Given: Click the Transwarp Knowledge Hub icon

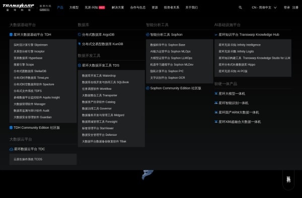Looking at the screenshot, I should coord(216,35).
